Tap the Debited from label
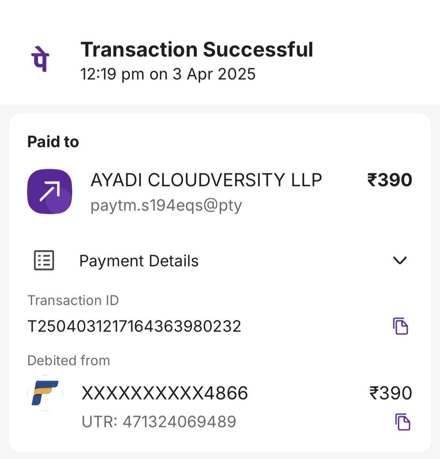 click(x=69, y=361)
